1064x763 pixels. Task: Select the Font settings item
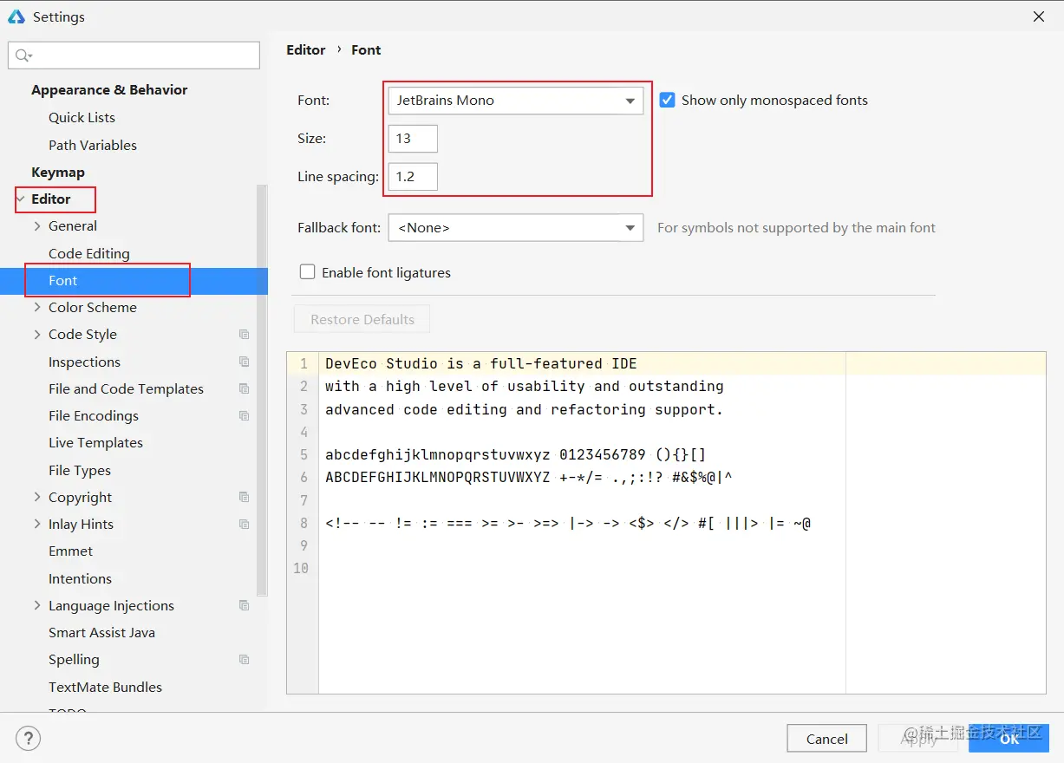point(134,281)
